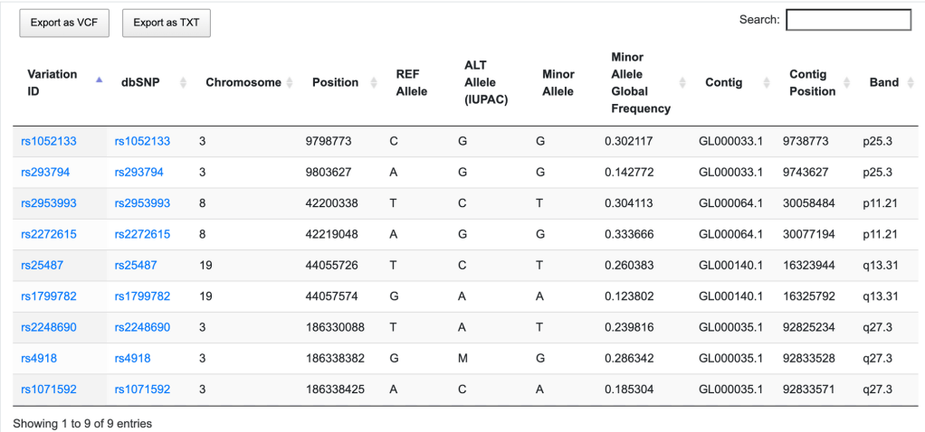Screen dimensions: 925x432
Task: Click the REF Allele column header
Action: (x=412, y=82)
